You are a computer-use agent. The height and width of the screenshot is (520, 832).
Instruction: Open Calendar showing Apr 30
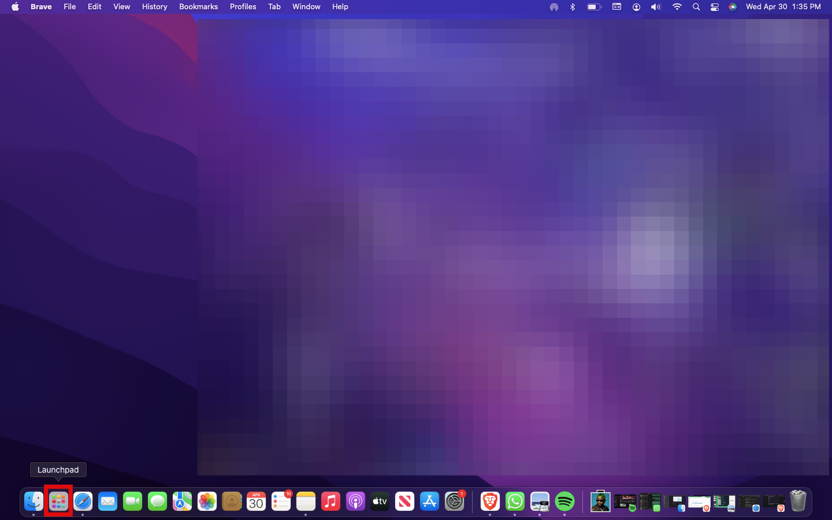tap(256, 501)
